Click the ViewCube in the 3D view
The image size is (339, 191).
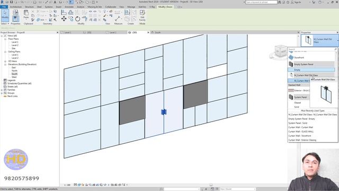click(x=281, y=51)
